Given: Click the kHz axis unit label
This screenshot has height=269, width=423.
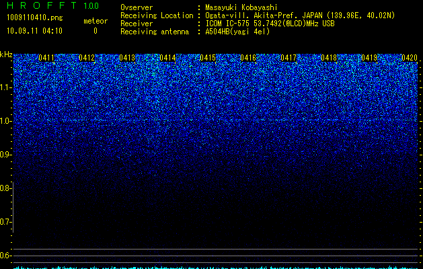Looking at the screenshot, I should pos(6,54).
